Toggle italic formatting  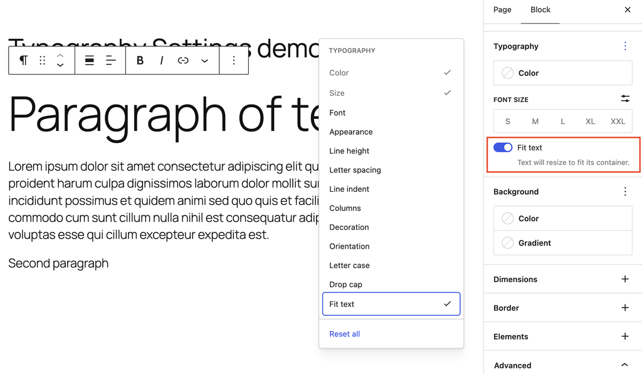point(162,61)
